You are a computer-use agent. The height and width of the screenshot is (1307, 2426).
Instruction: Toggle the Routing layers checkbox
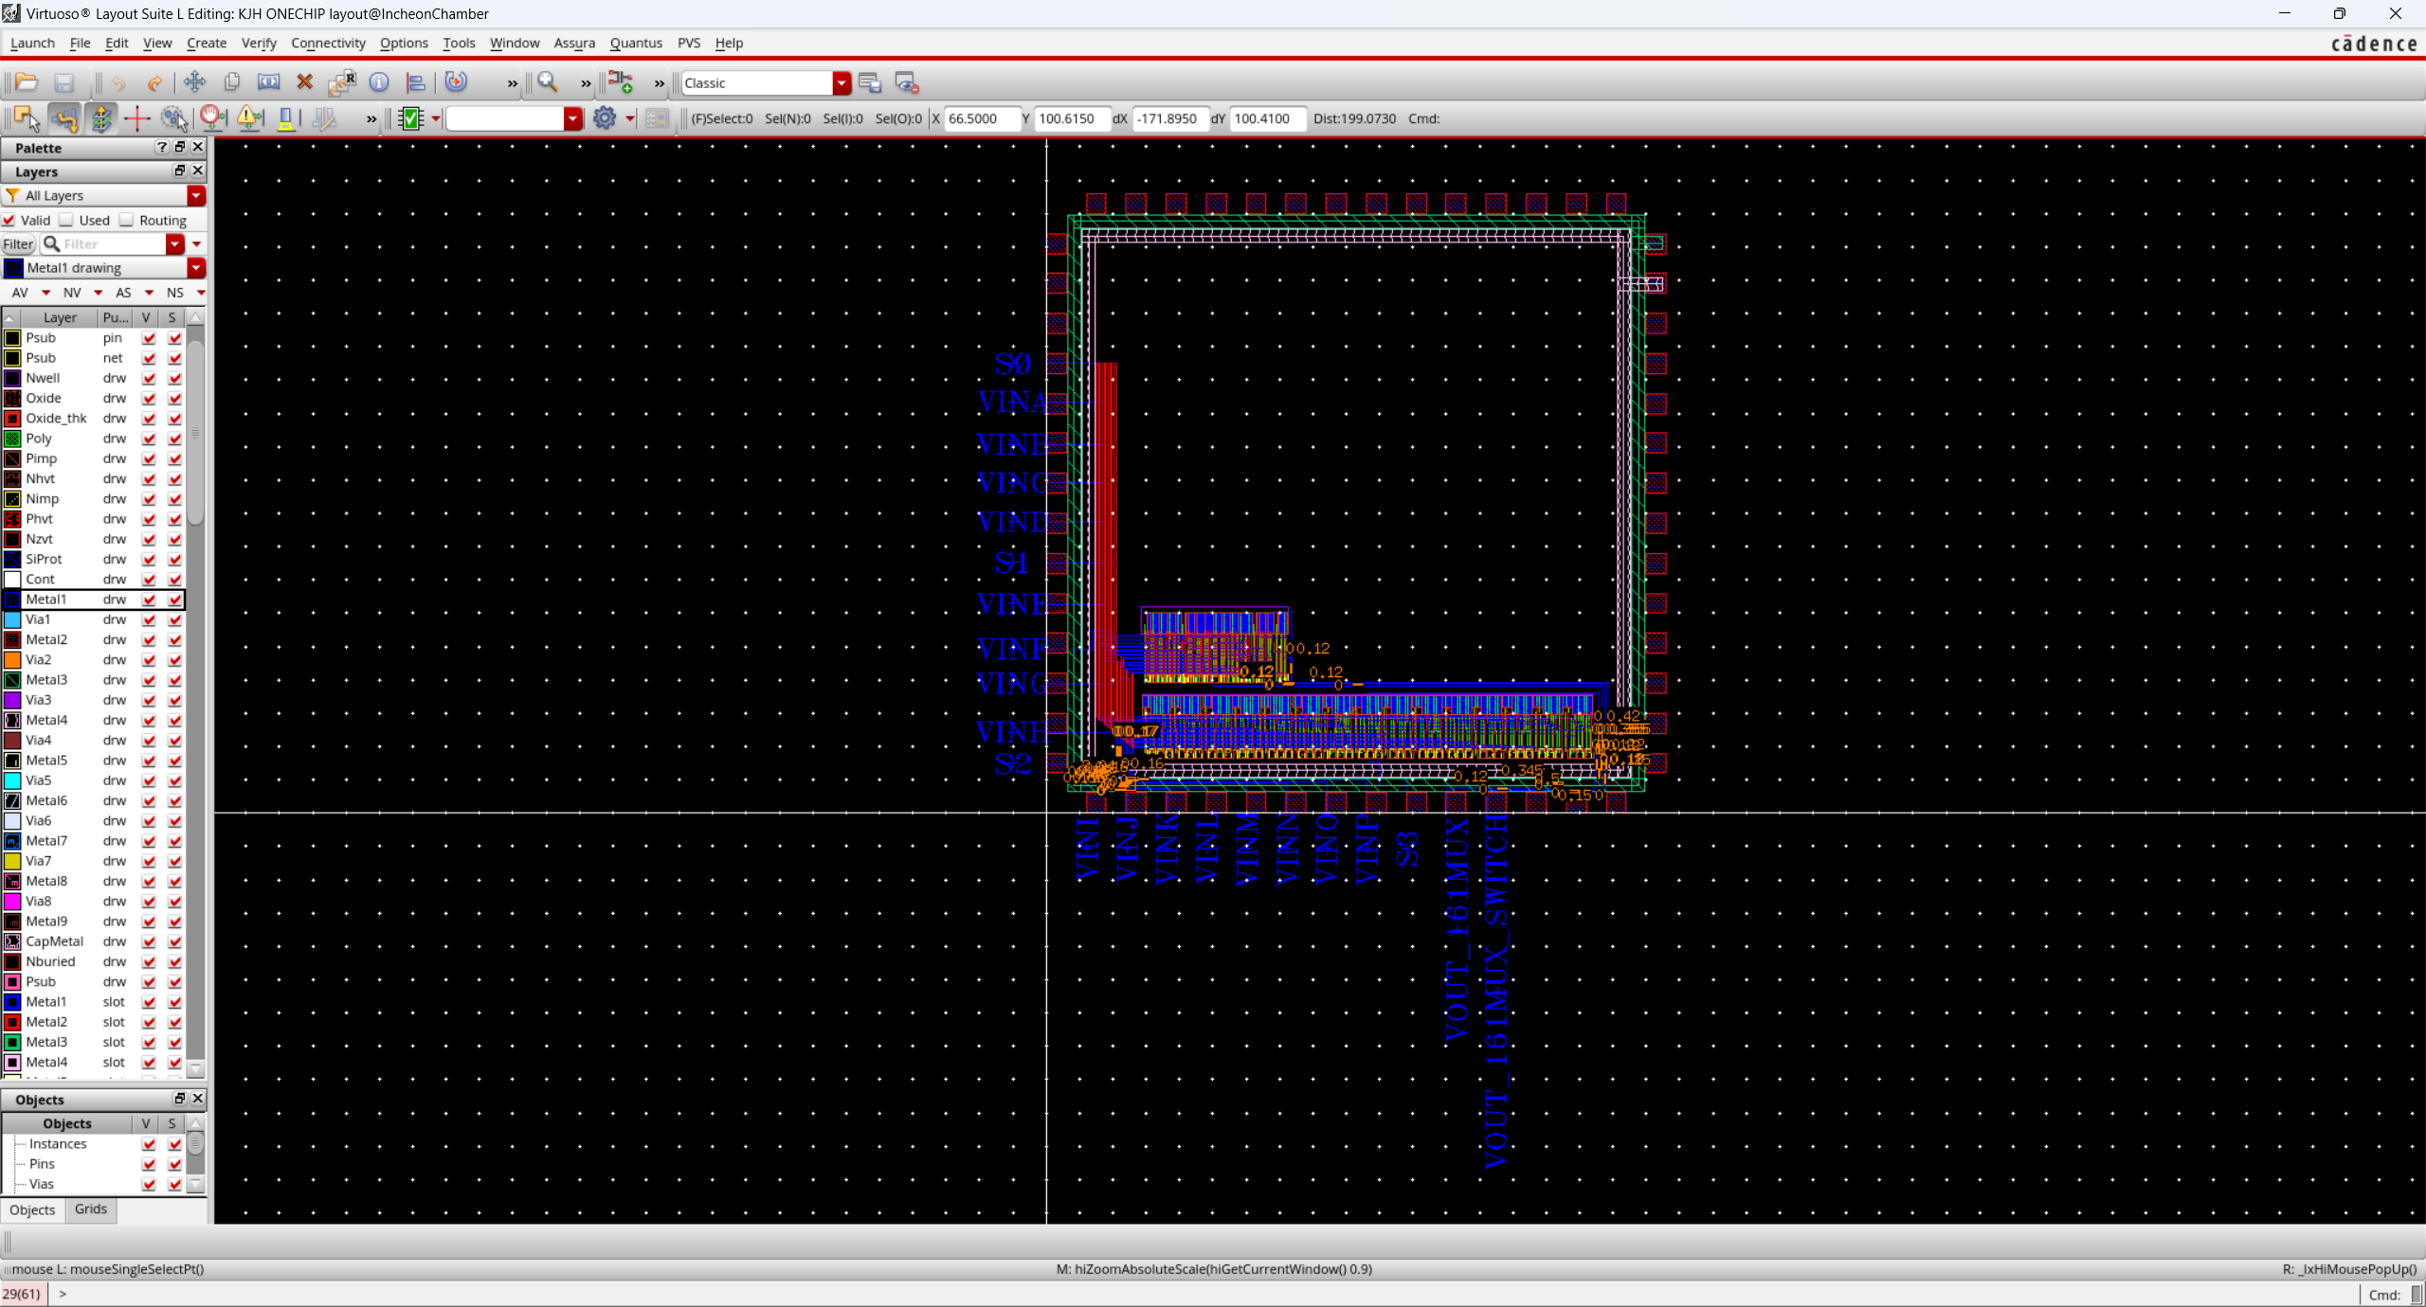[127, 220]
